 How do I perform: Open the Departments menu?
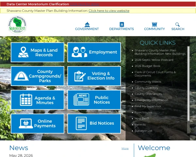coord(122,26)
